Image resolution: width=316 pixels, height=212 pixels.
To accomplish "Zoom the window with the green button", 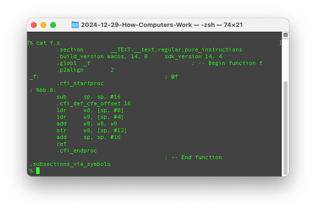I will coord(53,25).
